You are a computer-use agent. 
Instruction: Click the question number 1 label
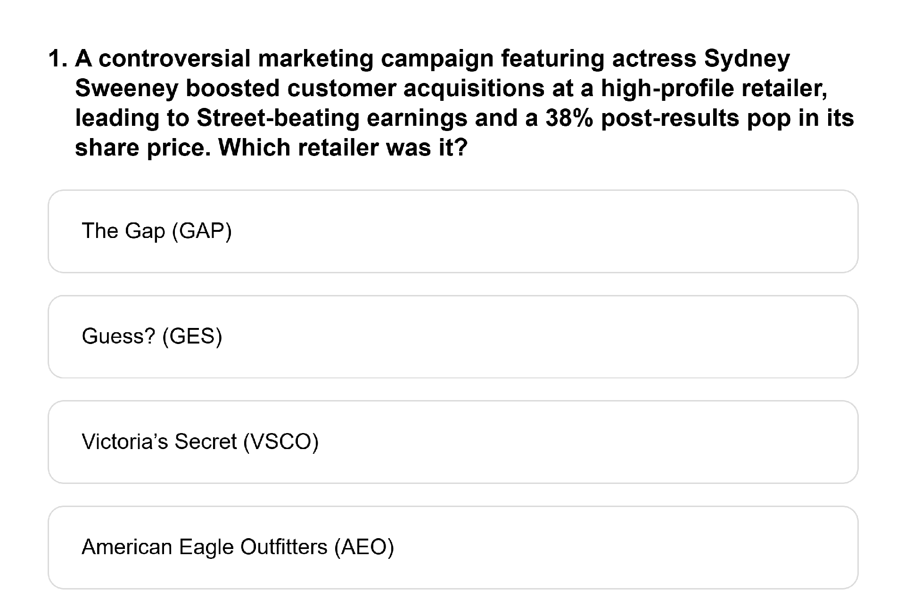[x=58, y=59]
